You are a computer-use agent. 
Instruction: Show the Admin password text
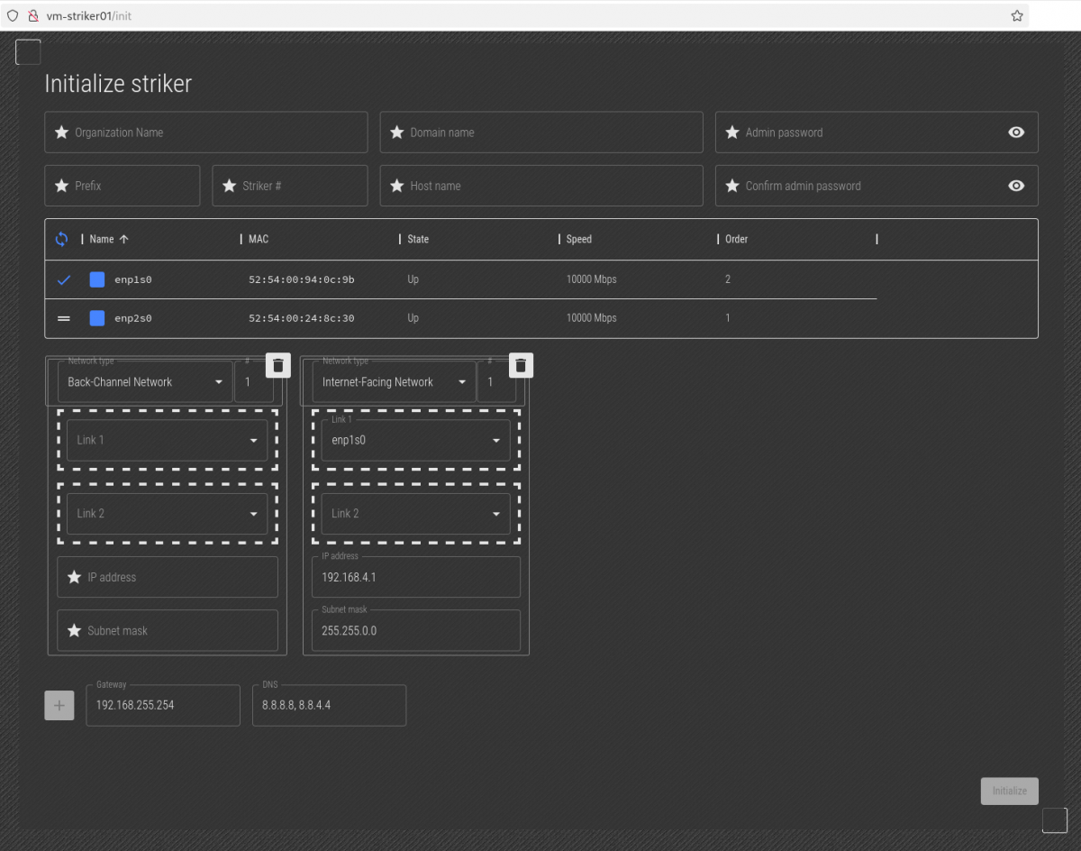coord(1016,133)
